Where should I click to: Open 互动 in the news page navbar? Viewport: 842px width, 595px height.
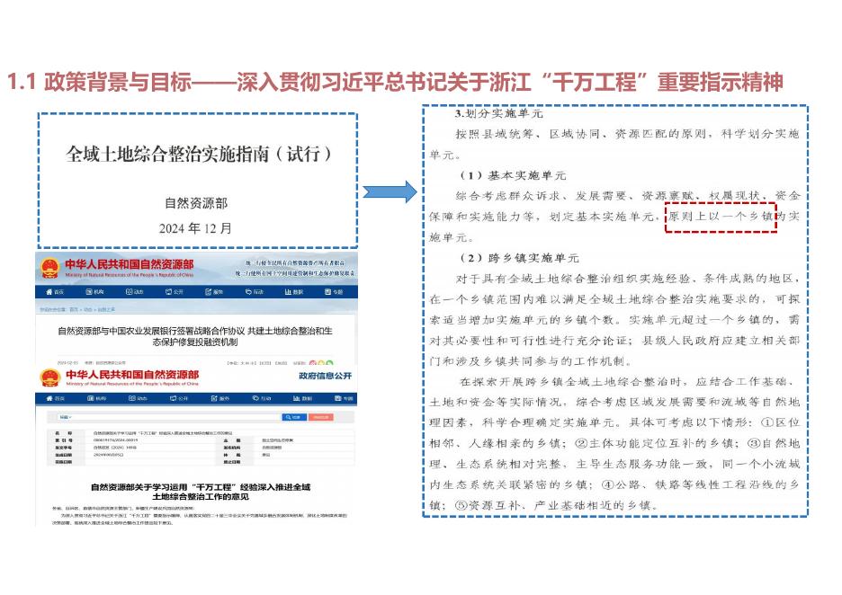[255, 292]
